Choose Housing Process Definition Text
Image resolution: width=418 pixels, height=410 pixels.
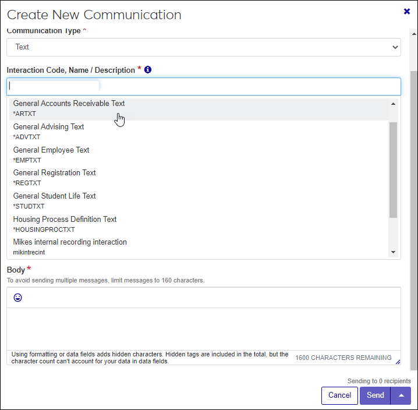tap(65, 224)
